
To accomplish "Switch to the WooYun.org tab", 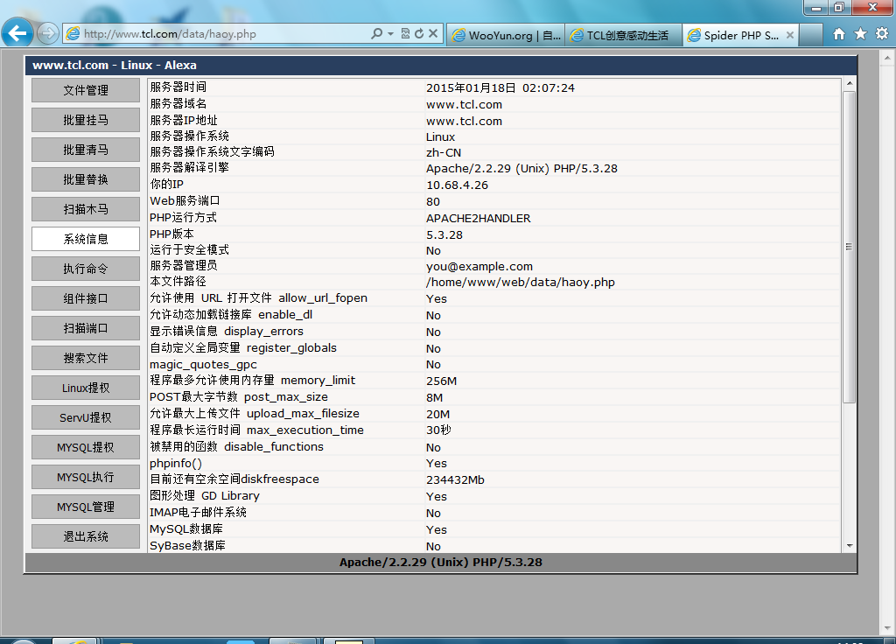I will click(x=507, y=35).
